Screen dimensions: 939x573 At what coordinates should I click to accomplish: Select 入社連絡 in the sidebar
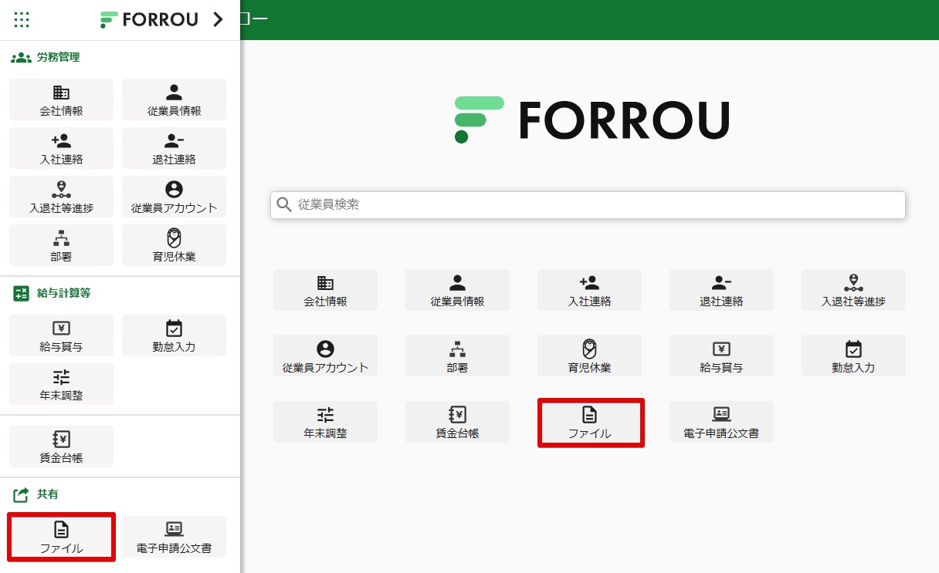[61, 148]
